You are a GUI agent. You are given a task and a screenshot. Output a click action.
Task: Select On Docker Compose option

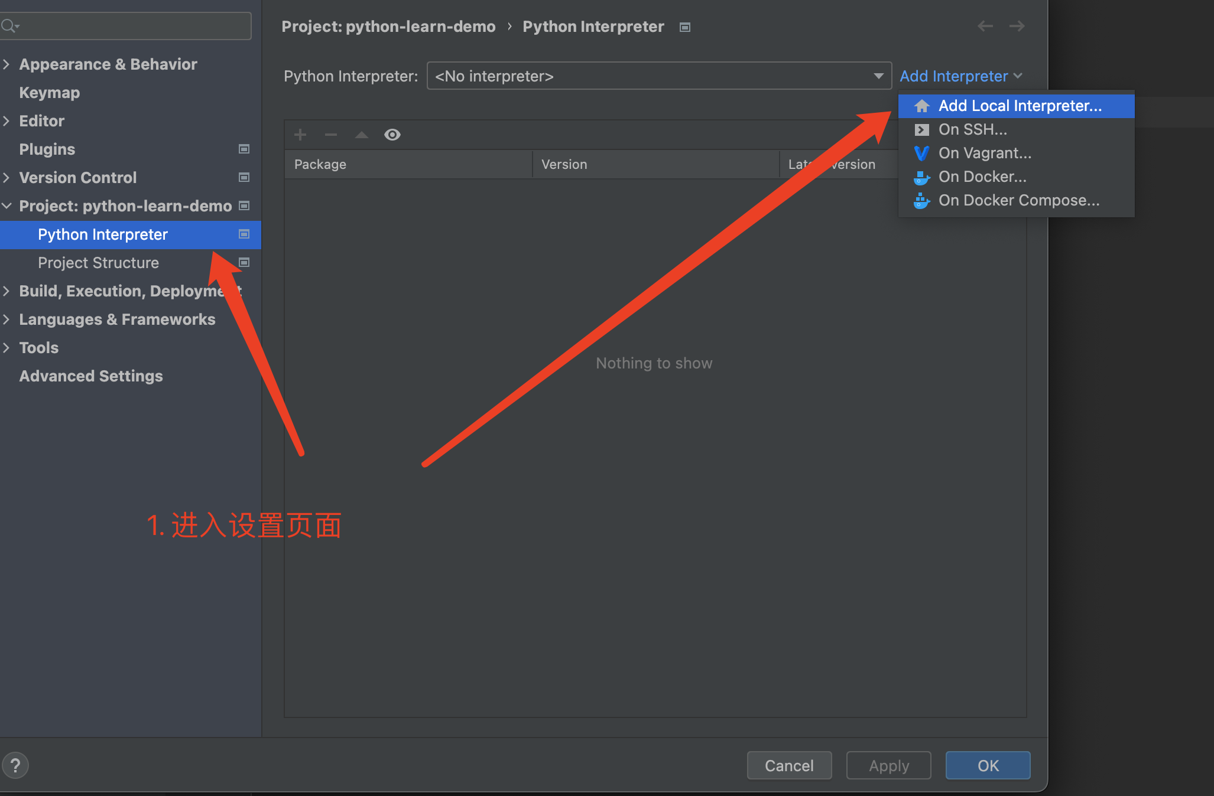(x=1018, y=200)
